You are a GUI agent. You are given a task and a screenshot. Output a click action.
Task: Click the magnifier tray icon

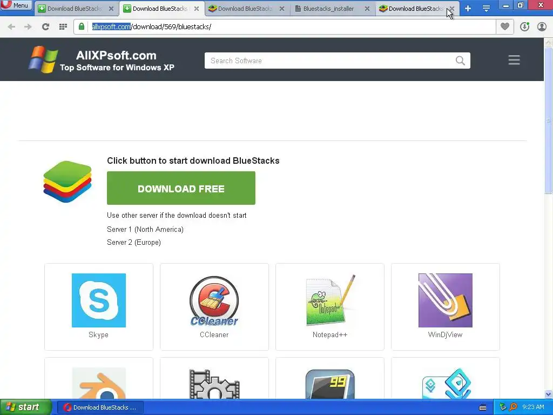click(513, 407)
